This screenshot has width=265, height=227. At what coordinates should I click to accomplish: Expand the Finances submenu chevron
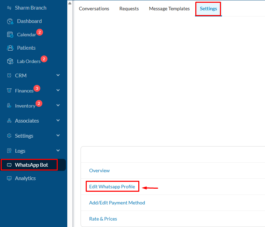(58, 90)
